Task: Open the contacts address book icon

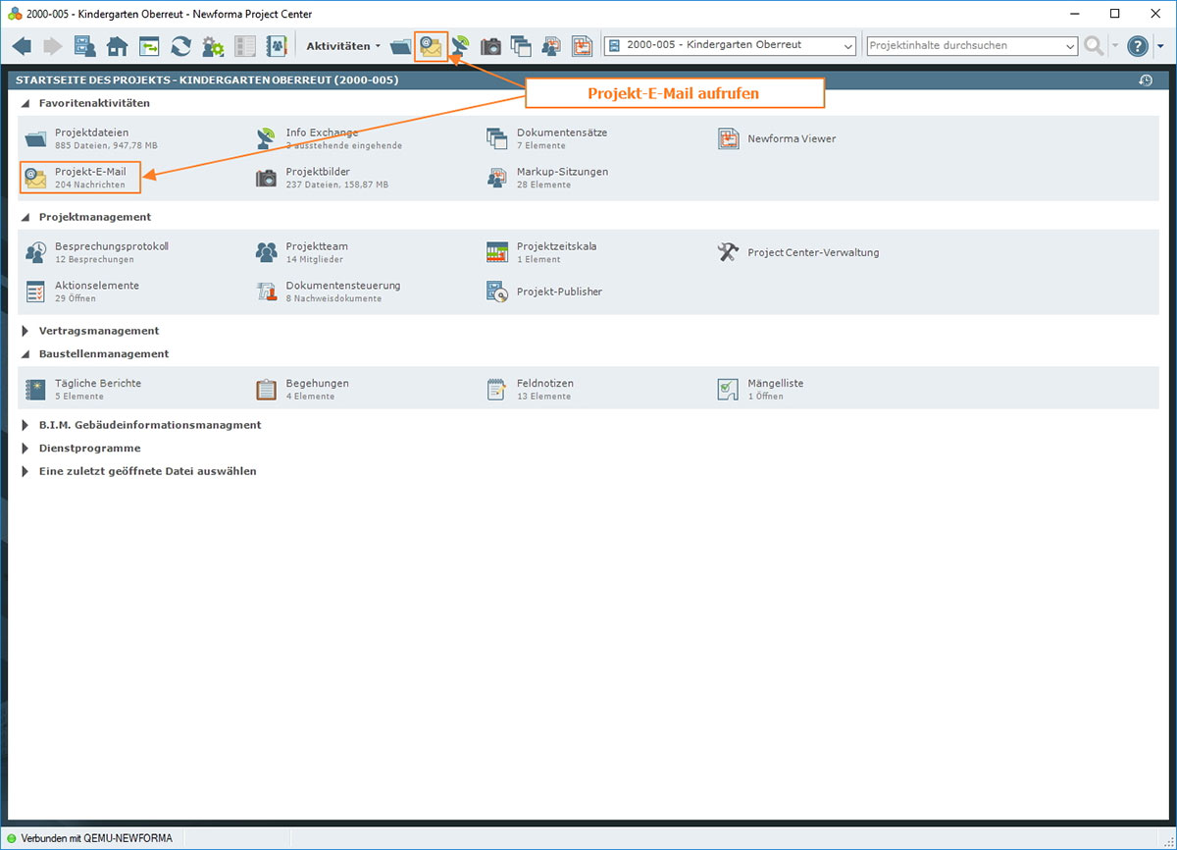Action: (x=276, y=46)
